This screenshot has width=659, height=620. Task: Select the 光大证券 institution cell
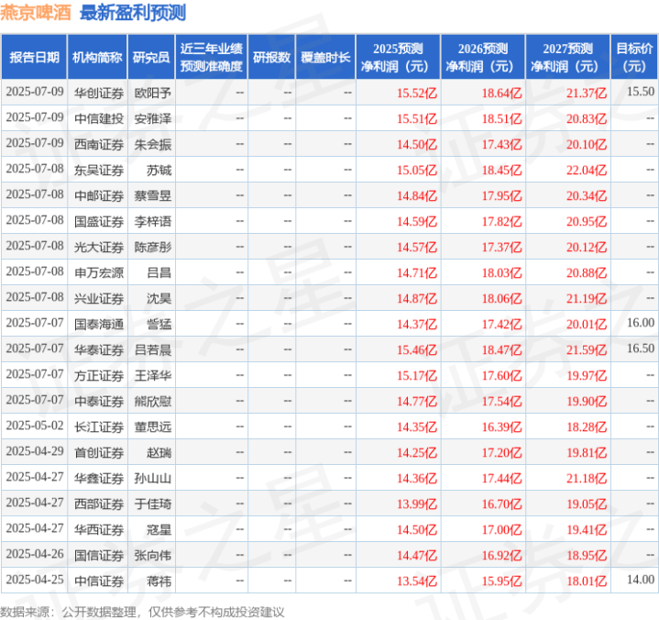point(99,247)
